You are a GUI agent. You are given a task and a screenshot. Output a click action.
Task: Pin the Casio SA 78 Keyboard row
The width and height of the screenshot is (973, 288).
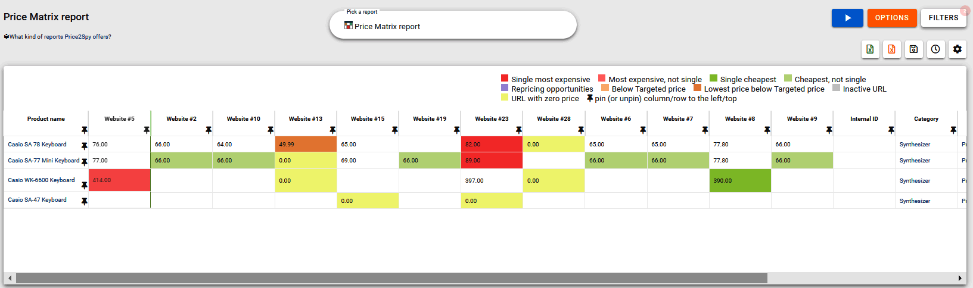(x=84, y=146)
